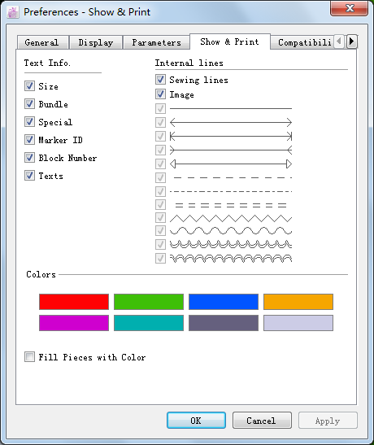Click the tab scroll left arrow
Screen dimensions: 374x445
[339, 41]
